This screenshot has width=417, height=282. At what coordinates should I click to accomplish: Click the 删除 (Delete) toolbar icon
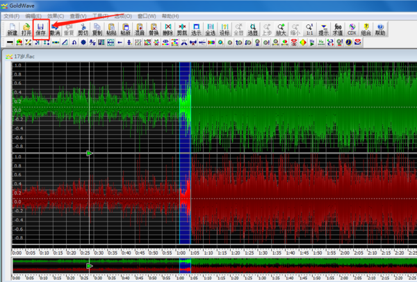pyautogui.click(x=167, y=29)
